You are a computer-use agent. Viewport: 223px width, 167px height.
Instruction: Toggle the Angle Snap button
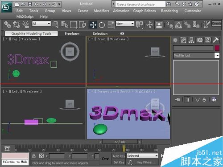coord(178,24)
